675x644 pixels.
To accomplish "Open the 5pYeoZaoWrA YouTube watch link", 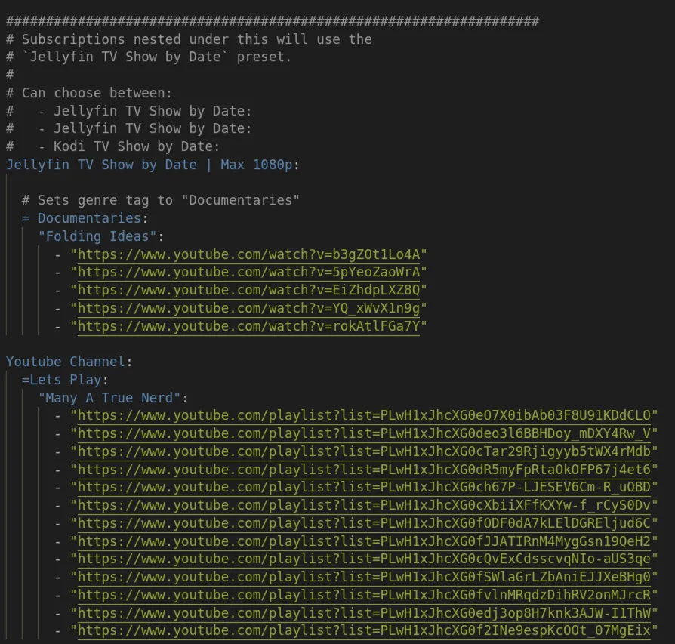I will tap(249, 273).
